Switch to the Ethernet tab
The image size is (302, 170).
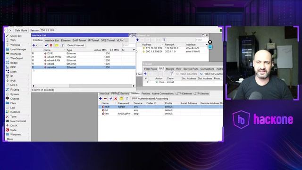click(x=66, y=40)
